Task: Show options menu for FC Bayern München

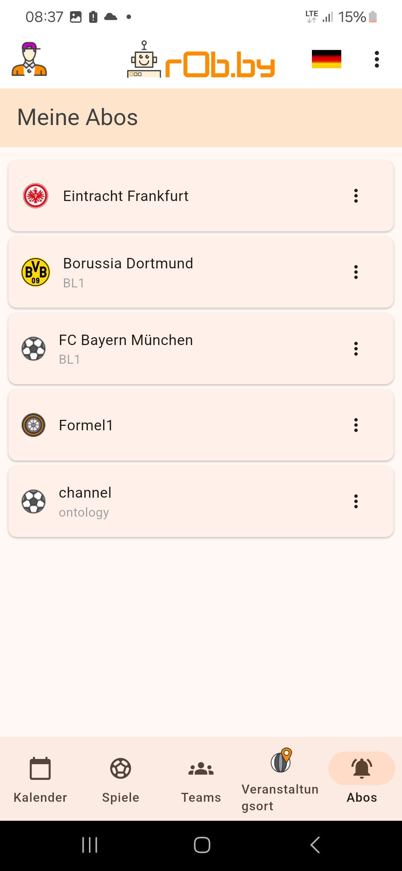Action: pos(356,349)
